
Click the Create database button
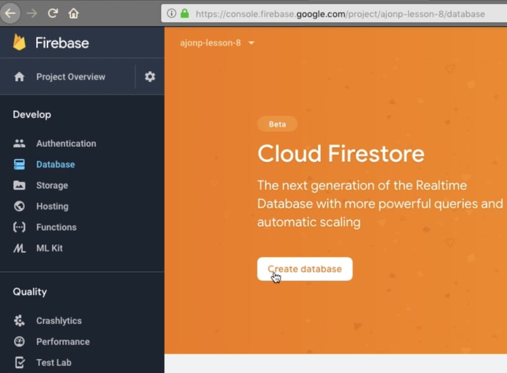pyautogui.click(x=305, y=269)
